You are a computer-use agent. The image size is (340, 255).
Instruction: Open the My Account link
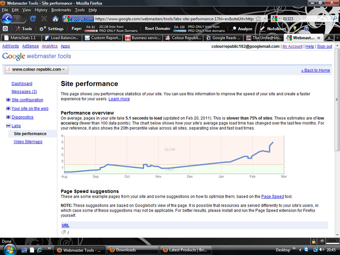[x=292, y=46]
